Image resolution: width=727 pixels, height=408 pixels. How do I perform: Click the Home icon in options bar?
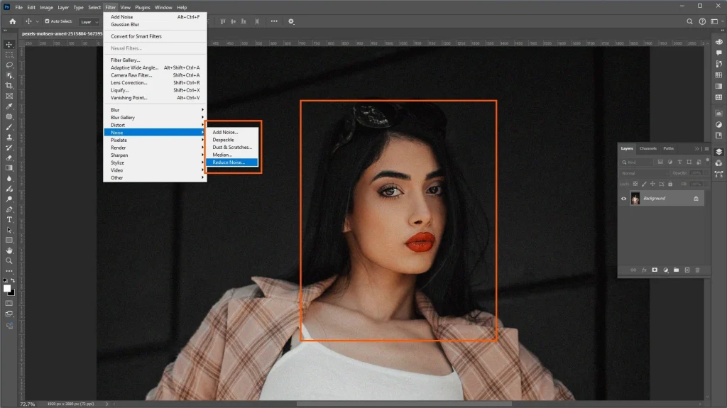pos(13,21)
